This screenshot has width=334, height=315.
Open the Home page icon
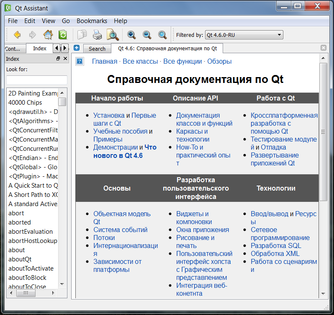coord(48,34)
